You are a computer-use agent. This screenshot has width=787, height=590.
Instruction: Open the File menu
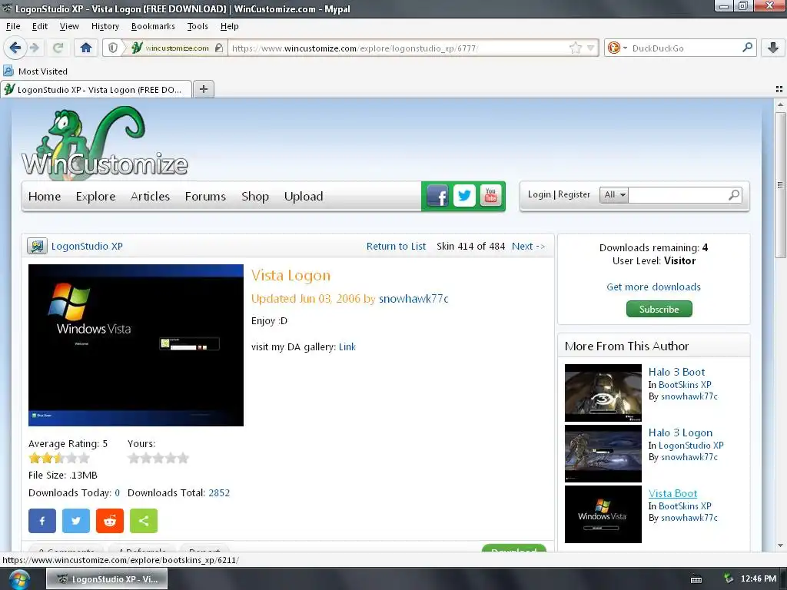point(13,26)
